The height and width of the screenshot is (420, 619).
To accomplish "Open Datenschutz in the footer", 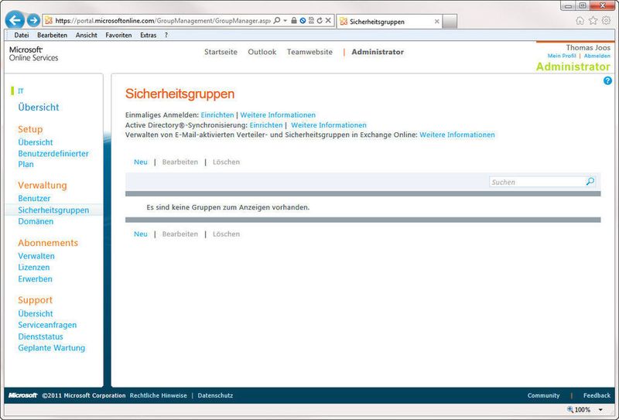I will [215, 395].
